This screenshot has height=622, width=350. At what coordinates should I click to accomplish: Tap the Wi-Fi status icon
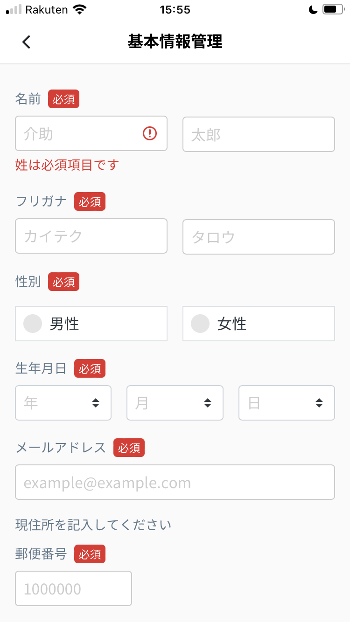(80, 10)
